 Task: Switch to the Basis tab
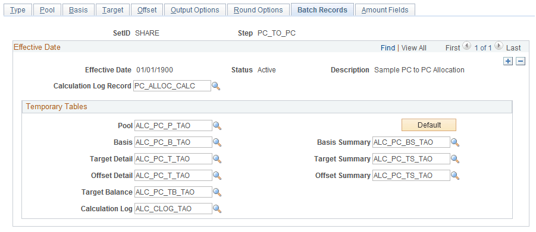(x=79, y=10)
